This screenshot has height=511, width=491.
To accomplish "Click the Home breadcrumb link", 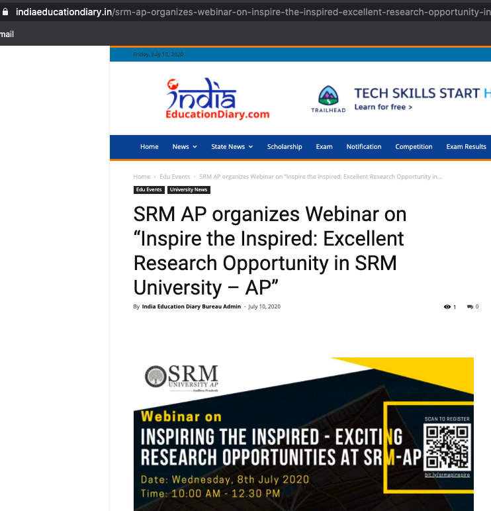I will (142, 177).
